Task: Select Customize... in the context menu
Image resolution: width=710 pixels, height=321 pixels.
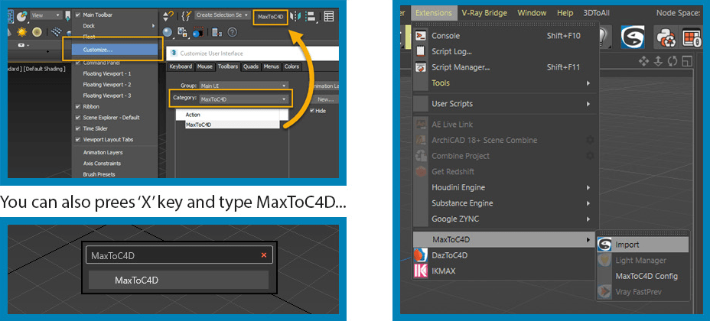Action: pyautogui.click(x=115, y=50)
